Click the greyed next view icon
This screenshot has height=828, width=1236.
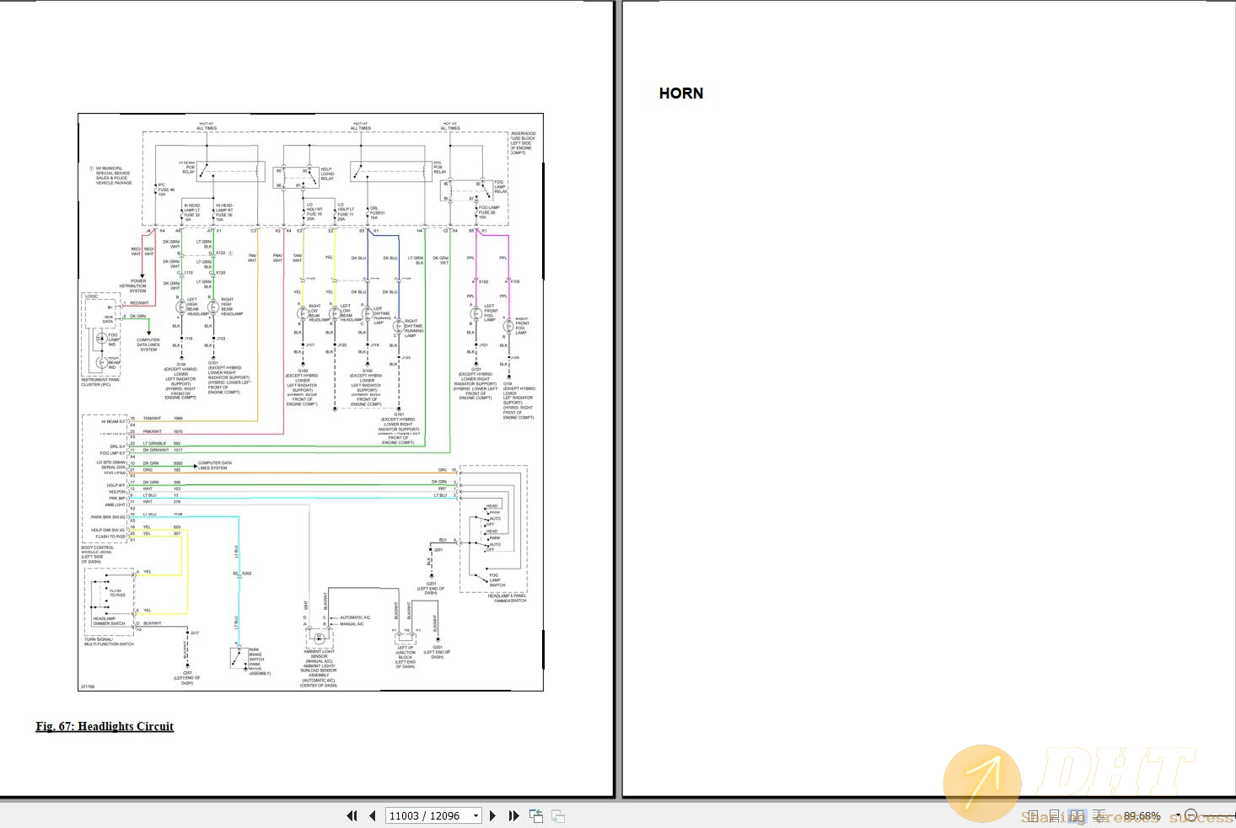pos(557,815)
